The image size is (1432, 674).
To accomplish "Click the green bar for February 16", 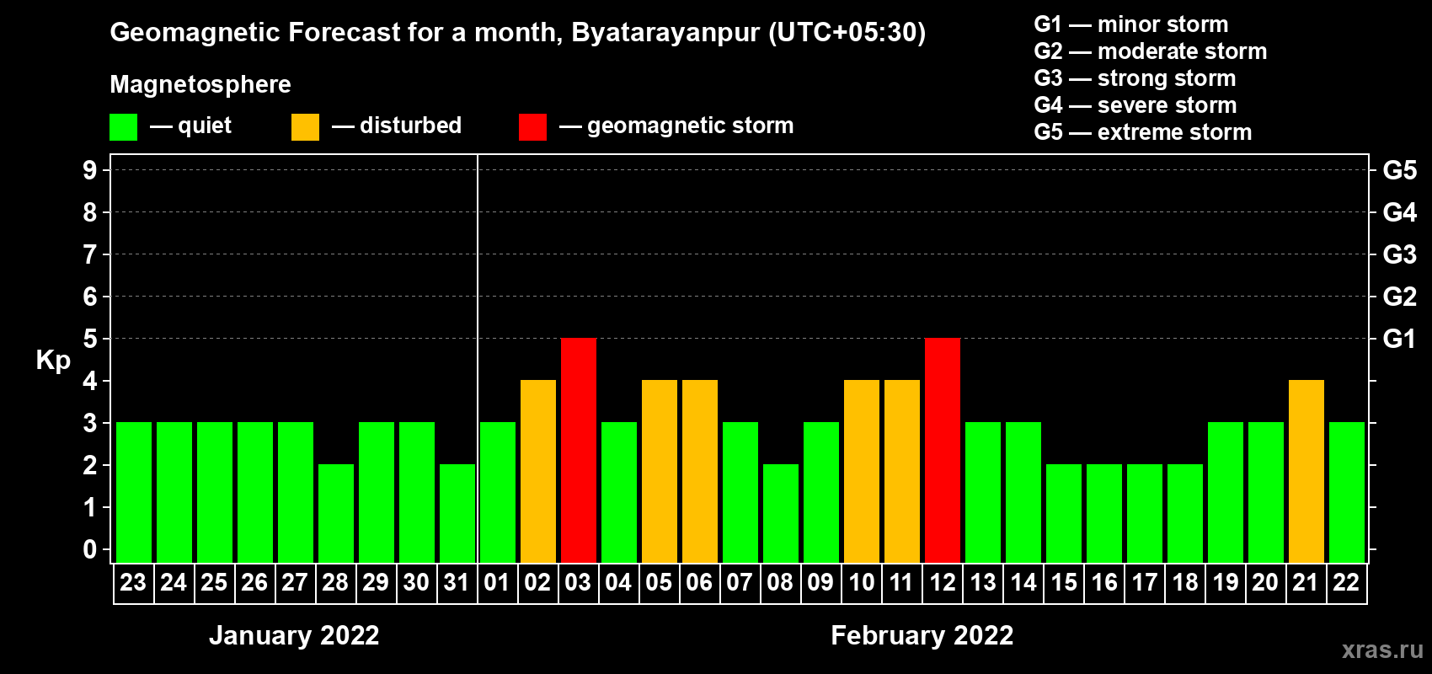I will (x=1104, y=514).
